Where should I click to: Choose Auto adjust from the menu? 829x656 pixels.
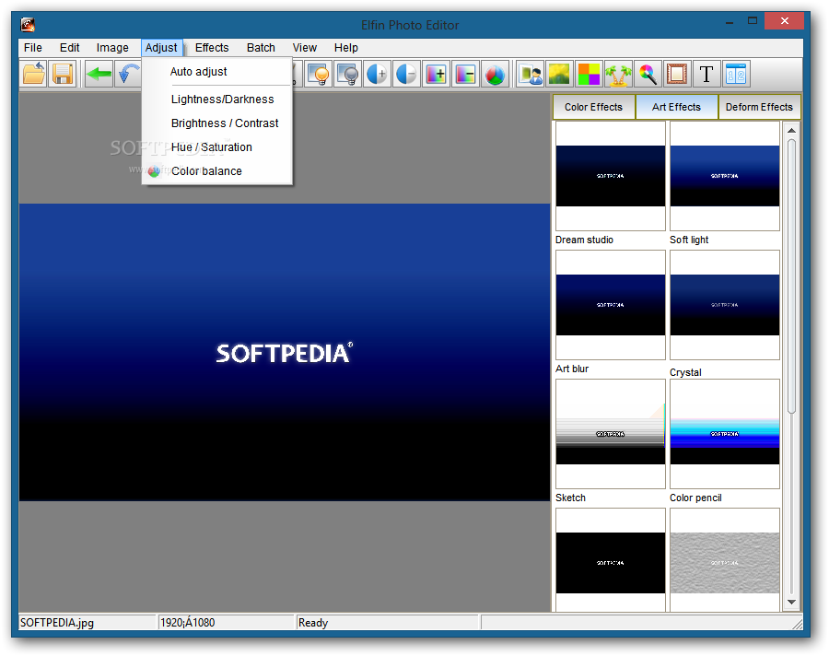[x=217, y=72]
